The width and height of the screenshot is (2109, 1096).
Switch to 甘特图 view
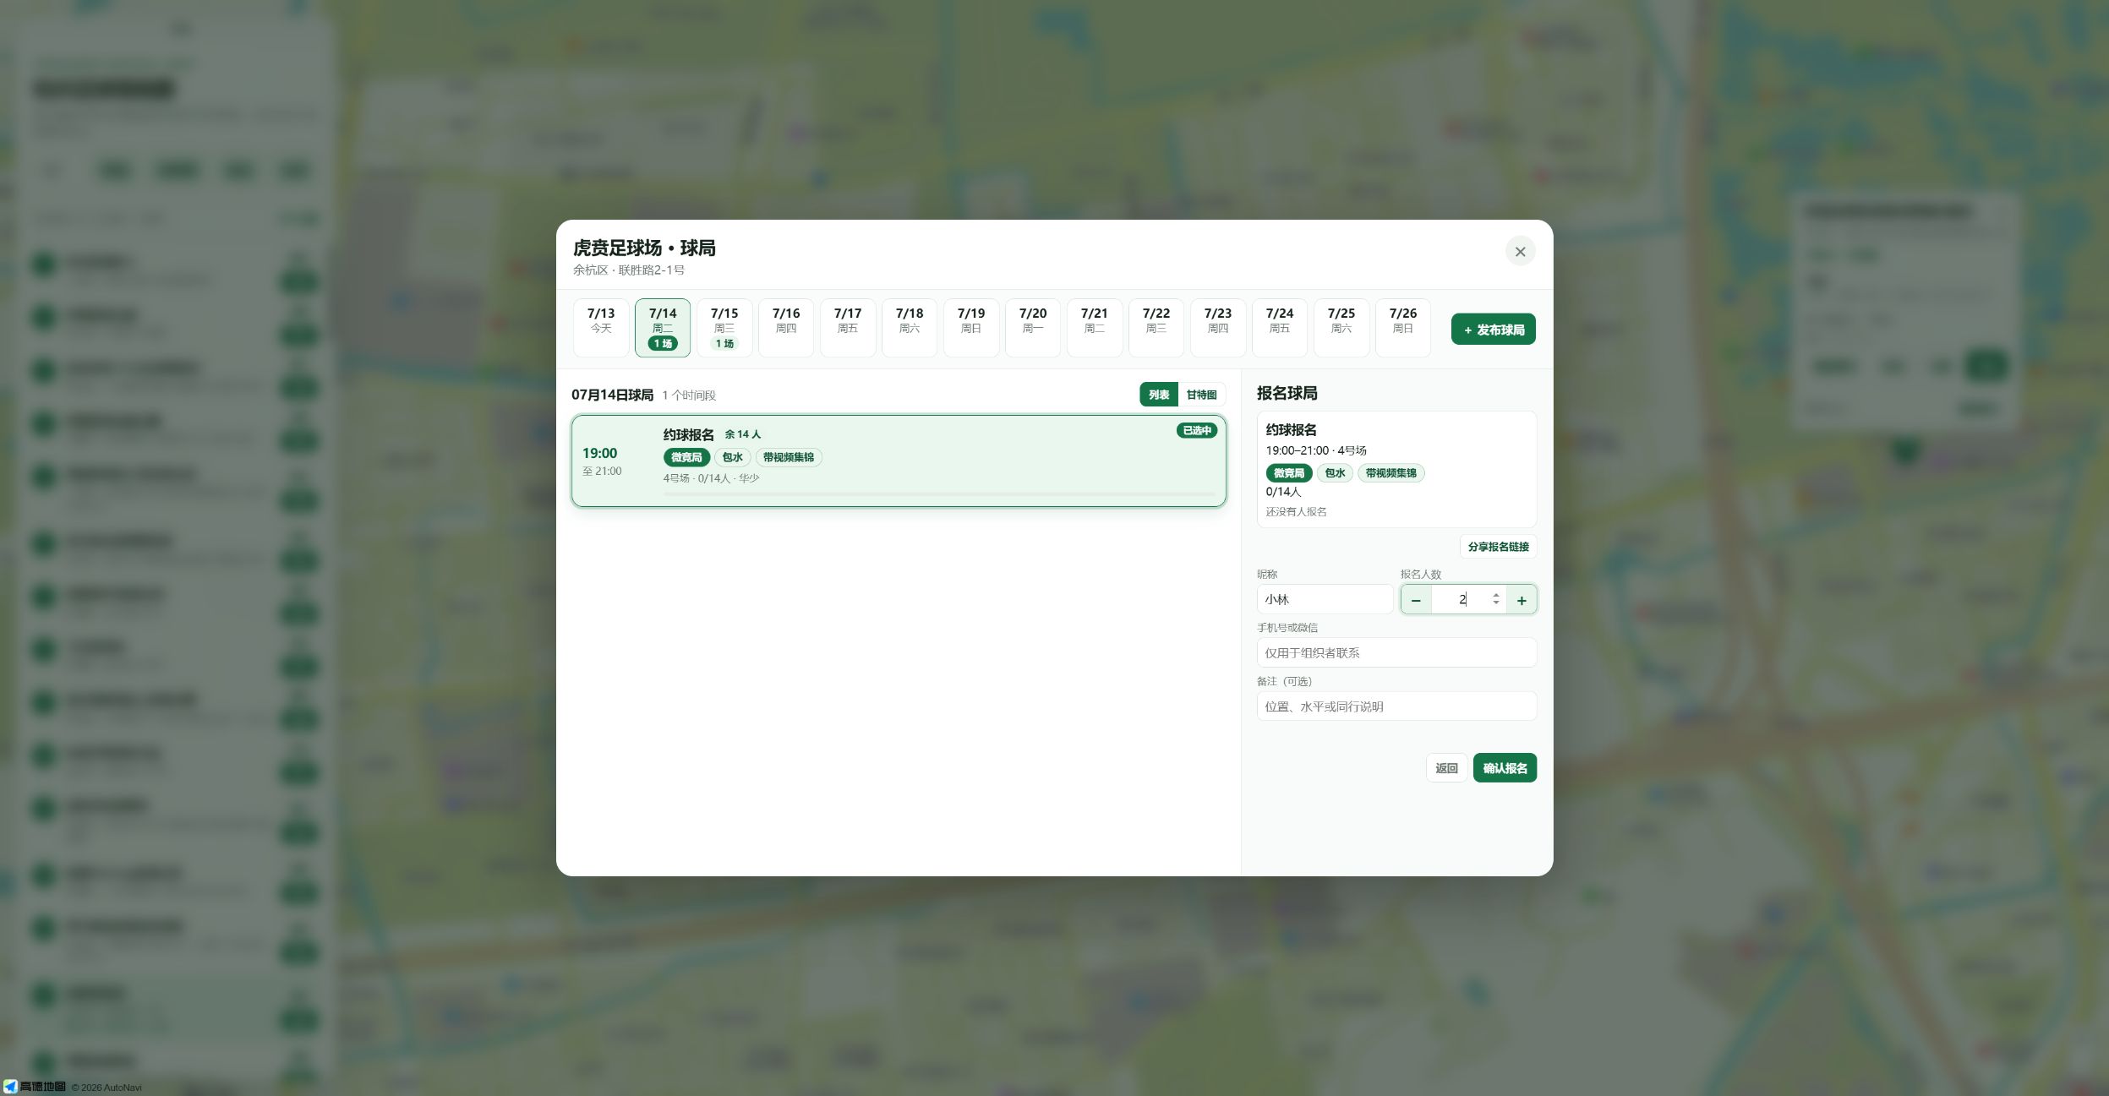[1201, 395]
